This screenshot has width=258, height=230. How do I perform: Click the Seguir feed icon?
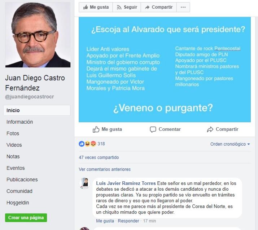119,7
